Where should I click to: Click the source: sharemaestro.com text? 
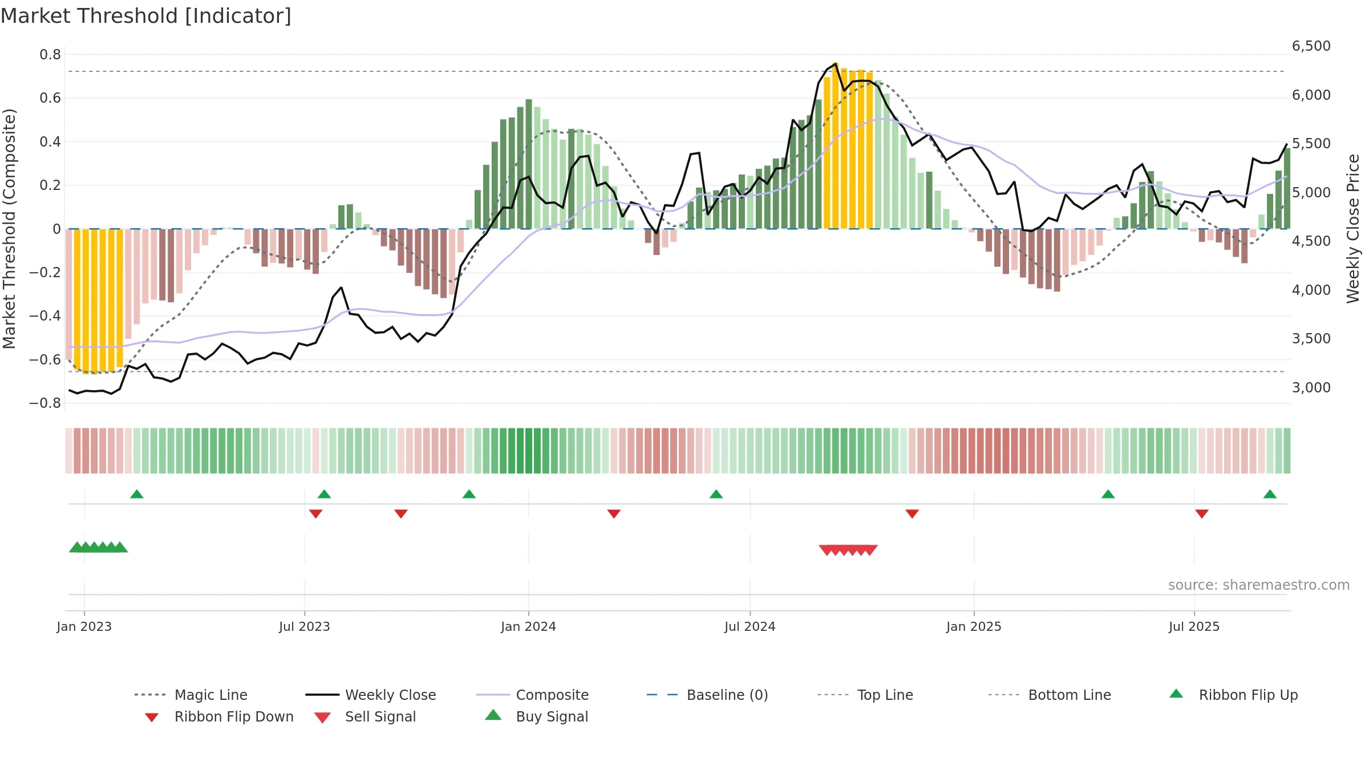1259,585
